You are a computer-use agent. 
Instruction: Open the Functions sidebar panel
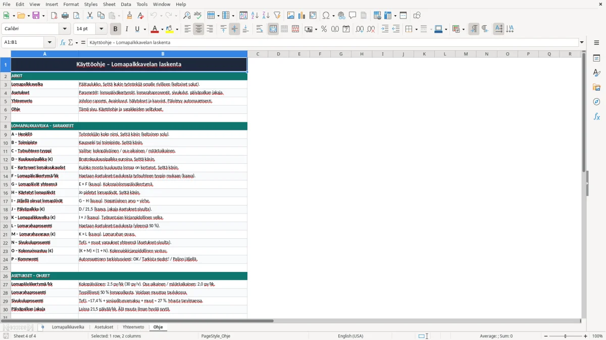pyautogui.click(x=596, y=116)
